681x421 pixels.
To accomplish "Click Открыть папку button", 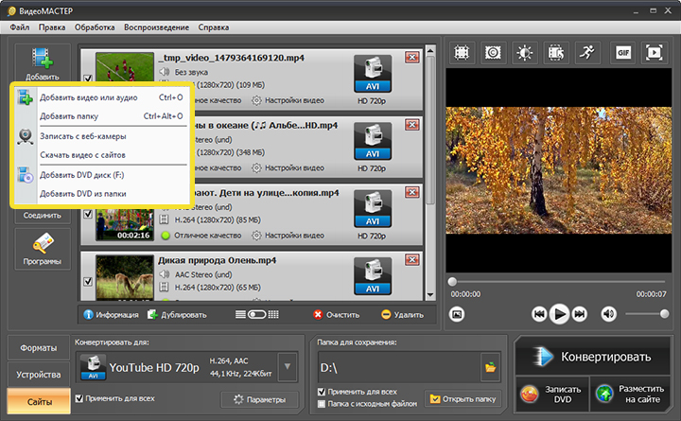I will pos(463,399).
